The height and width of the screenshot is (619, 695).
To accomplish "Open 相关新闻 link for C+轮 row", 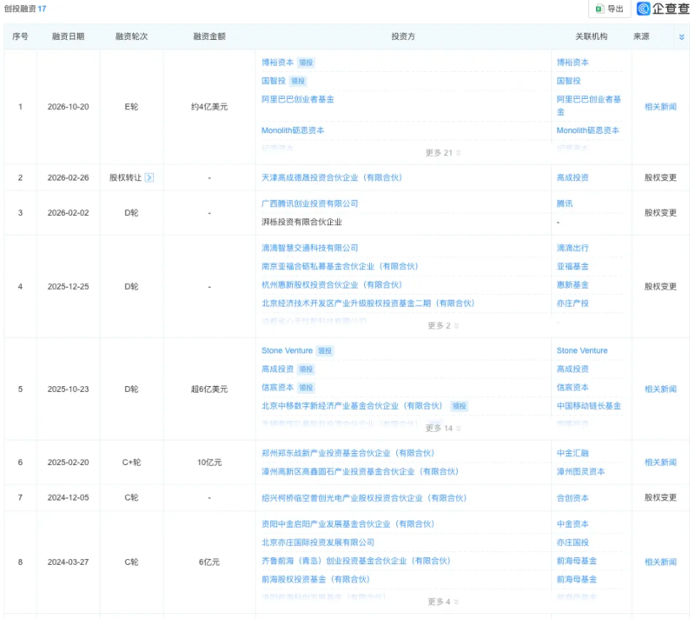I will [x=660, y=463].
